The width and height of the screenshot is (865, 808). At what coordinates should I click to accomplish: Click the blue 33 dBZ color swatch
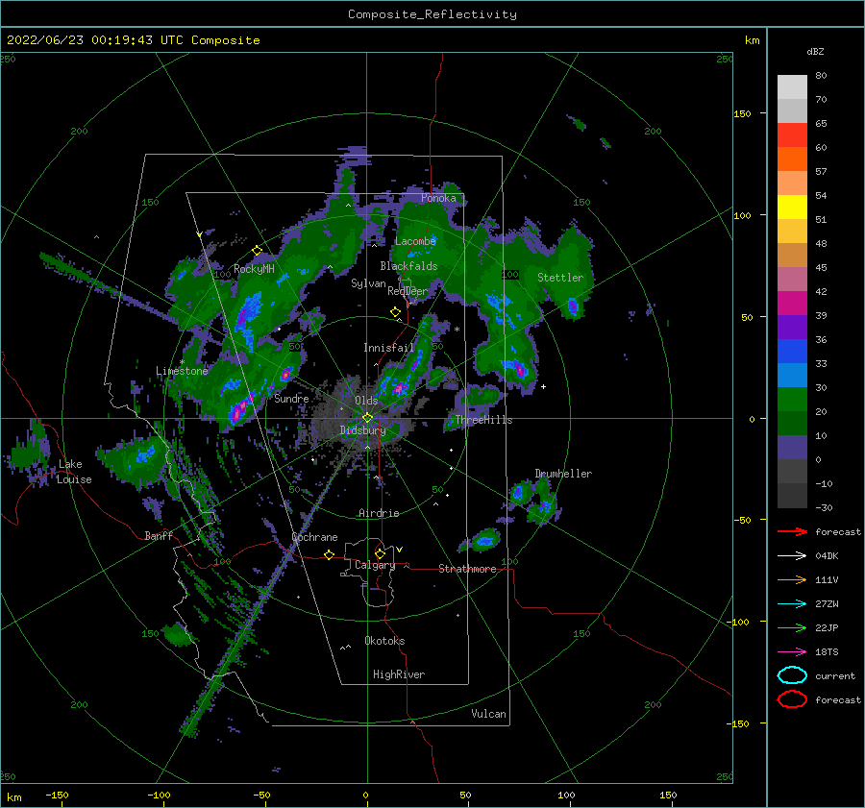pos(792,351)
